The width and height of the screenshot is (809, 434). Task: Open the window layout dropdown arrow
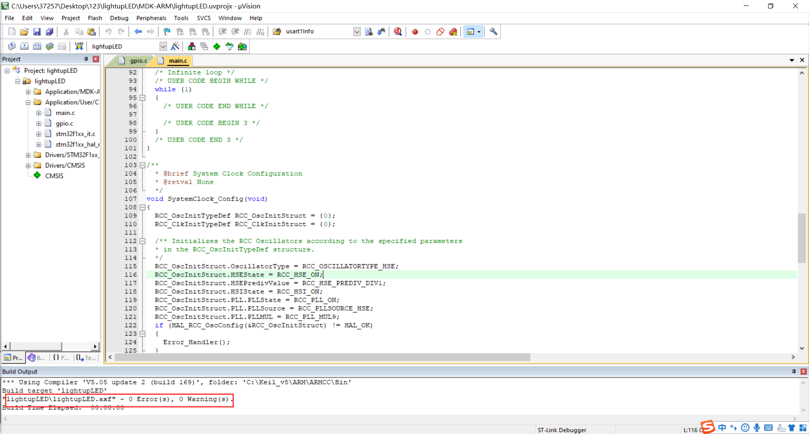(x=479, y=32)
